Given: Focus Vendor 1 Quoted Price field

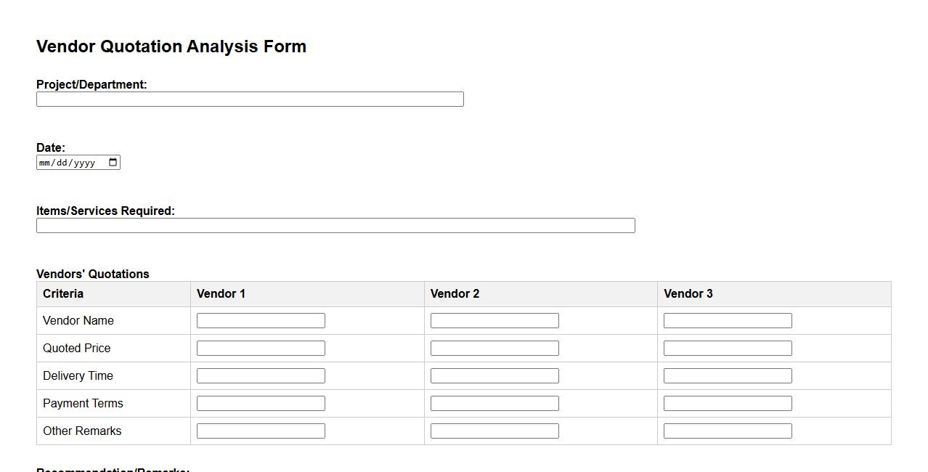Looking at the screenshot, I should click(x=261, y=349).
